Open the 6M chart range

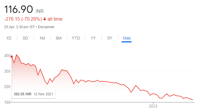pyautogui.click(x=59, y=38)
